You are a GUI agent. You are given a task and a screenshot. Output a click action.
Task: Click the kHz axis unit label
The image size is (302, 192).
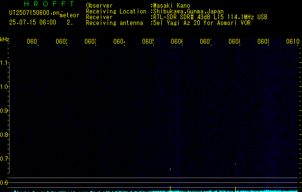tap(5, 39)
